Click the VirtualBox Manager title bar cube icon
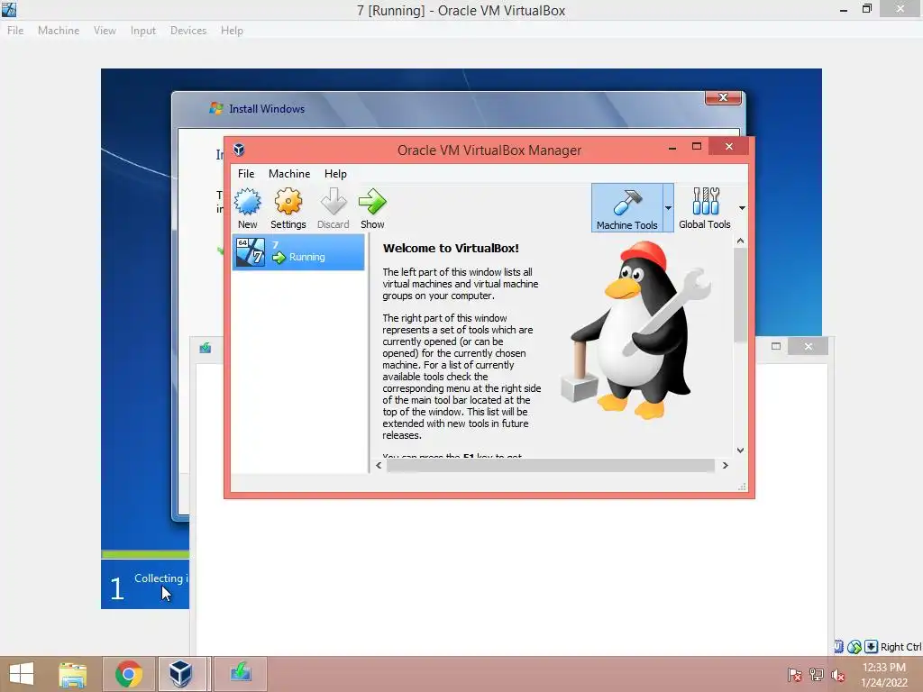 point(238,150)
